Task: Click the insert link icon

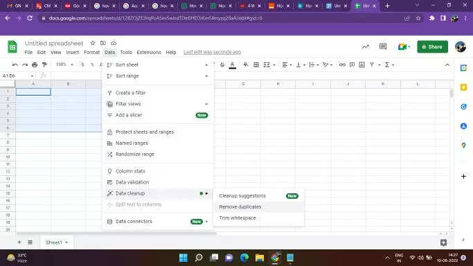Action: click(x=342, y=64)
